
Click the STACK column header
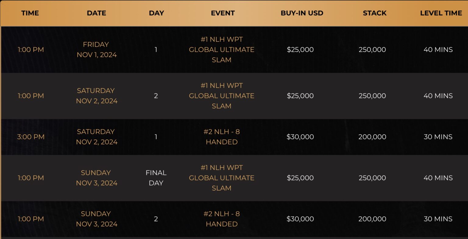coord(374,13)
